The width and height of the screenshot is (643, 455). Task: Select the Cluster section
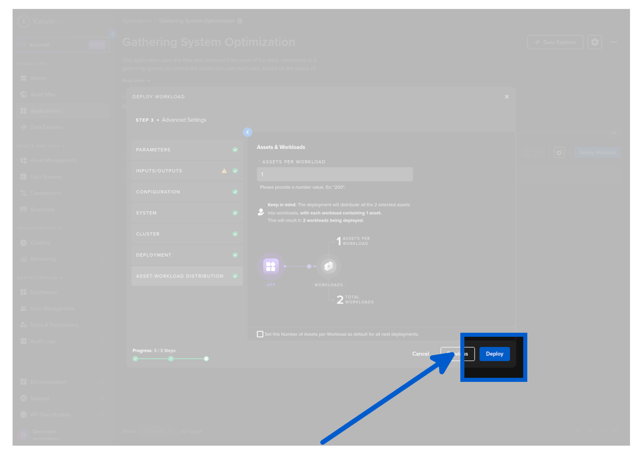tap(187, 234)
